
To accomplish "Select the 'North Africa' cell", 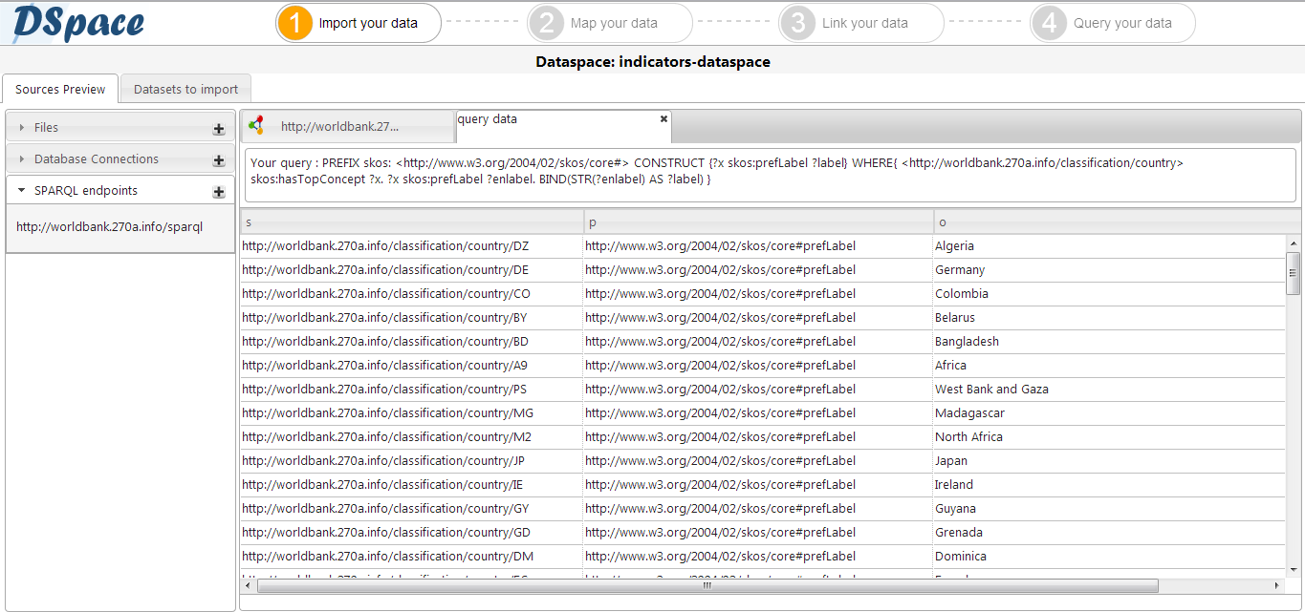I will (x=1109, y=437).
